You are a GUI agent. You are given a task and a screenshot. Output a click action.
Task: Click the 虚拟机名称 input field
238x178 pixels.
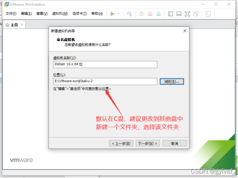[105, 64]
